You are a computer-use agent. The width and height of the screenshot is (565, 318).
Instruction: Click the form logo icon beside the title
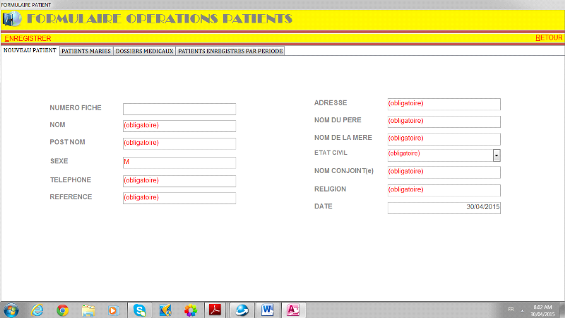tap(12, 19)
